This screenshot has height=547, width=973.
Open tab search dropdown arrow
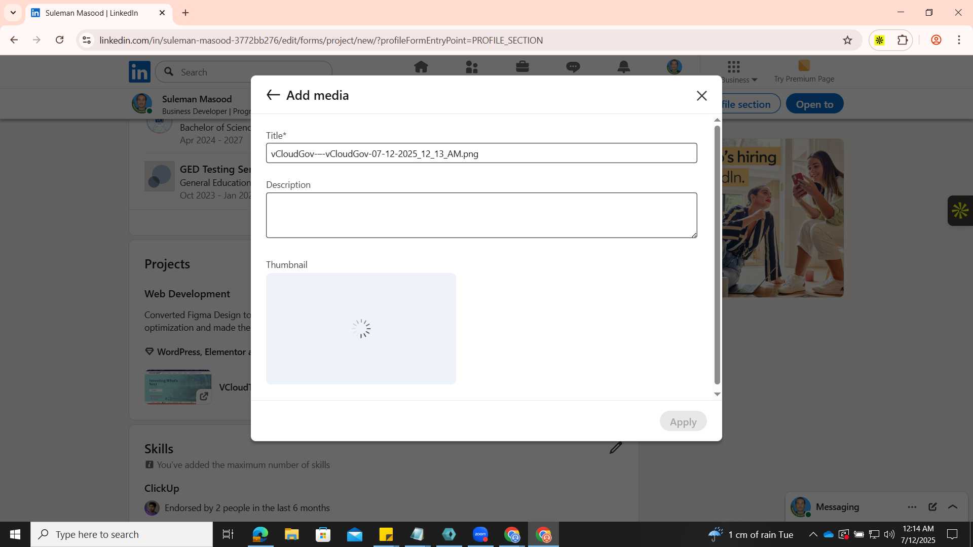(x=13, y=13)
